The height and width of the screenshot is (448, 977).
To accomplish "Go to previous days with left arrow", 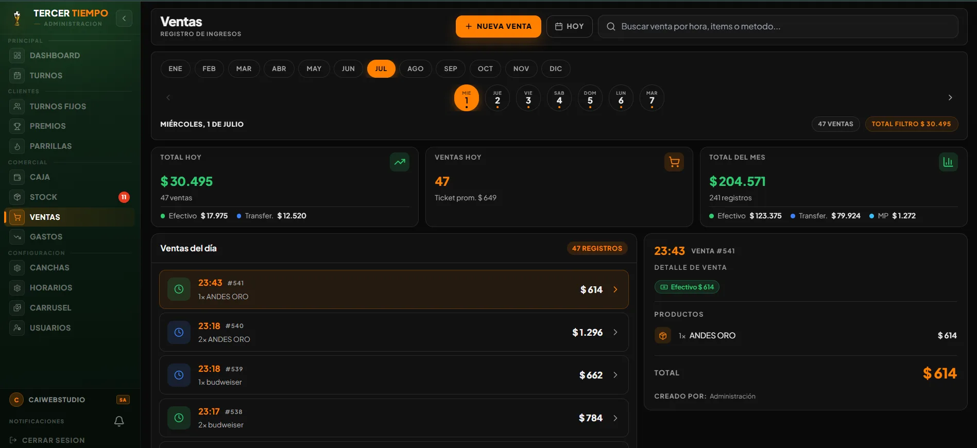I will (x=168, y=97).
